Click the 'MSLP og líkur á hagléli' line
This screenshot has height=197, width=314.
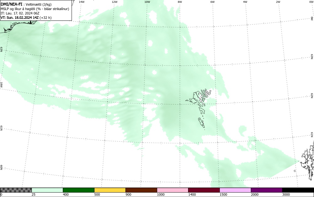(x=35, y=9)
